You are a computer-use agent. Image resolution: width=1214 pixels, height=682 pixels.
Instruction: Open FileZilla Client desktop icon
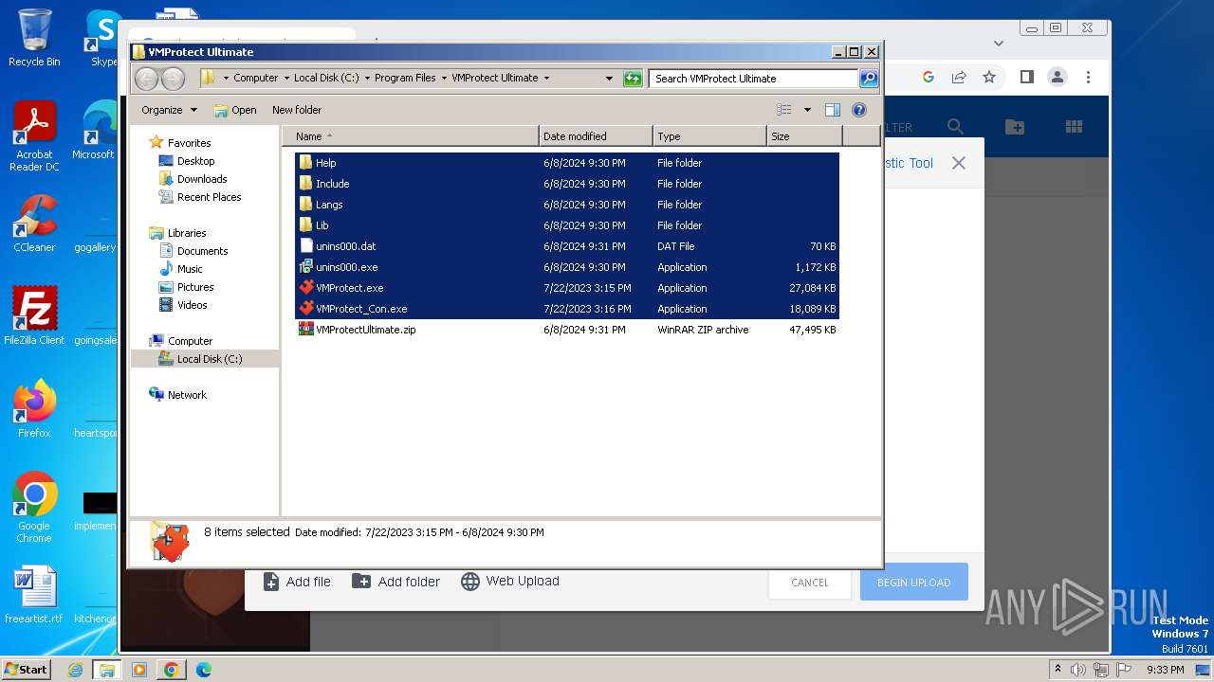coord(34,316)
